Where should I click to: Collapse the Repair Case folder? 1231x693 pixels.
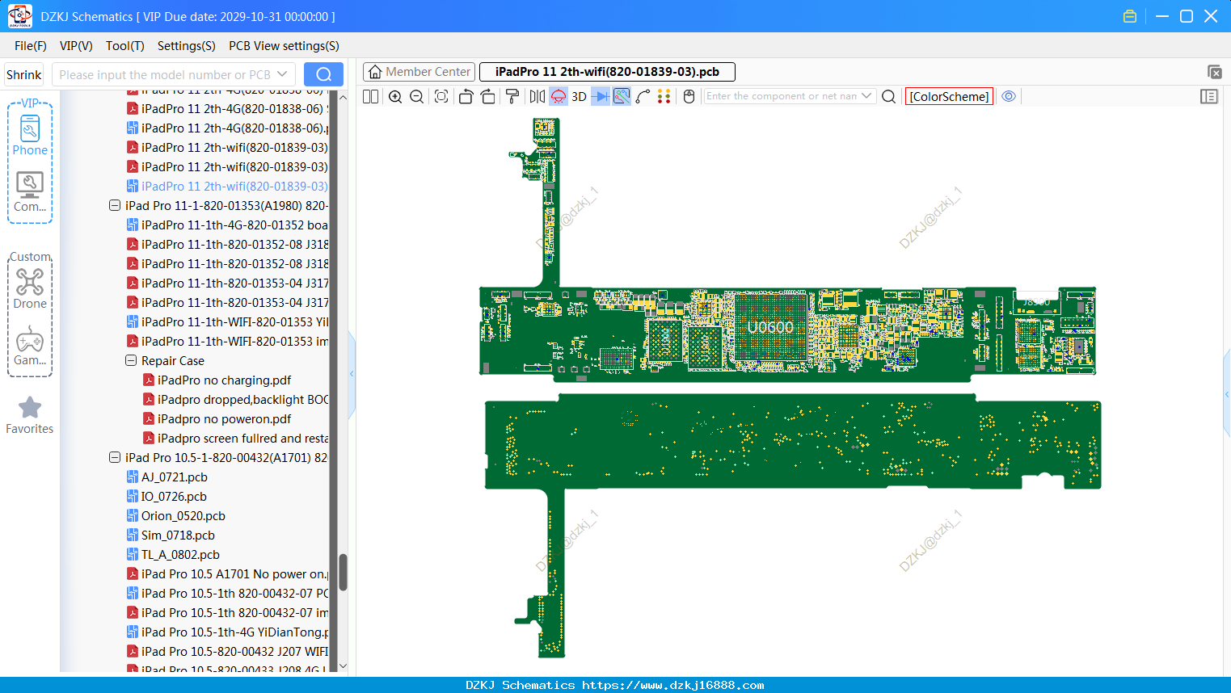131,361
